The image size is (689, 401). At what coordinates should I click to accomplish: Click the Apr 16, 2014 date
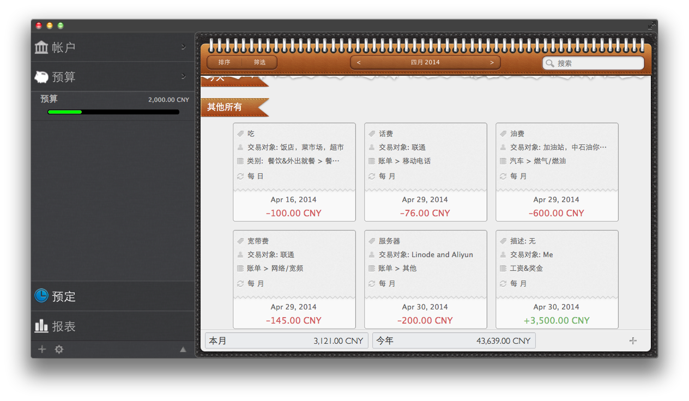point(294,199)
